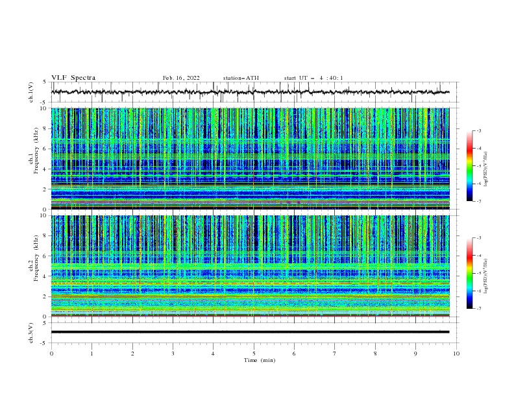
Task: Click time axis tick label '7'
Action: pos(335,354)
